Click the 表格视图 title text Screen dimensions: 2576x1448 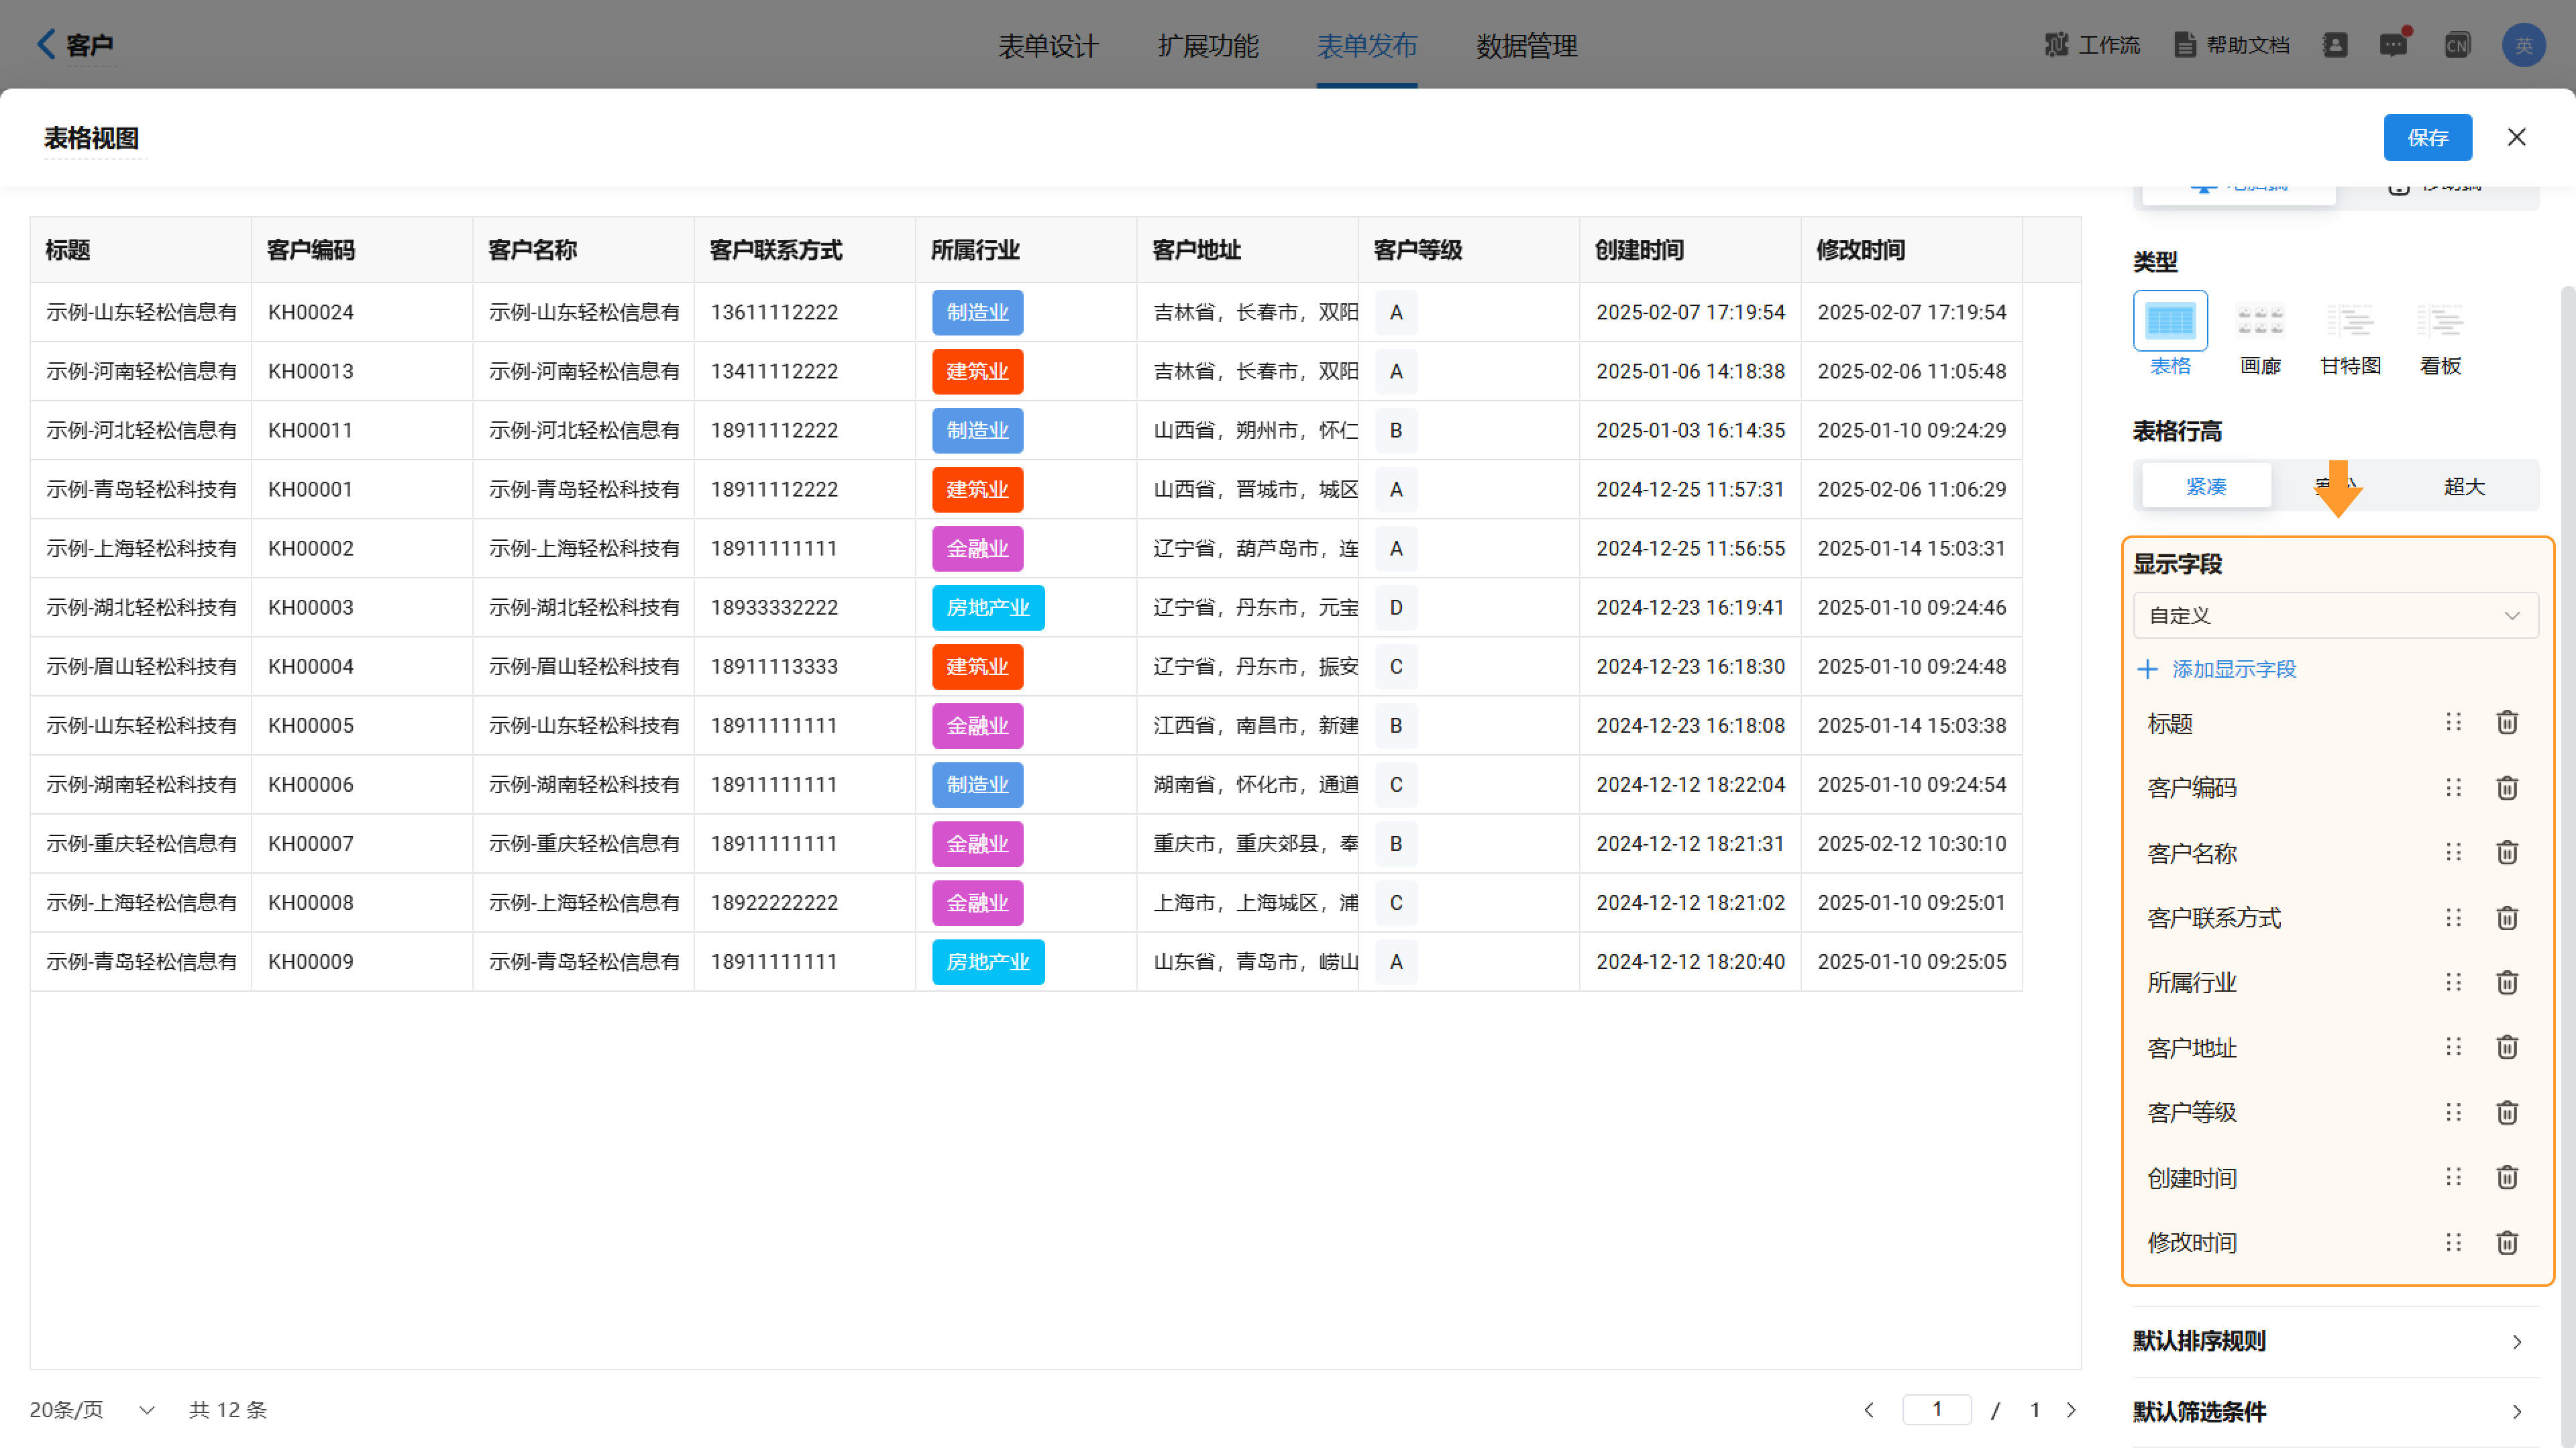[92, 138]
